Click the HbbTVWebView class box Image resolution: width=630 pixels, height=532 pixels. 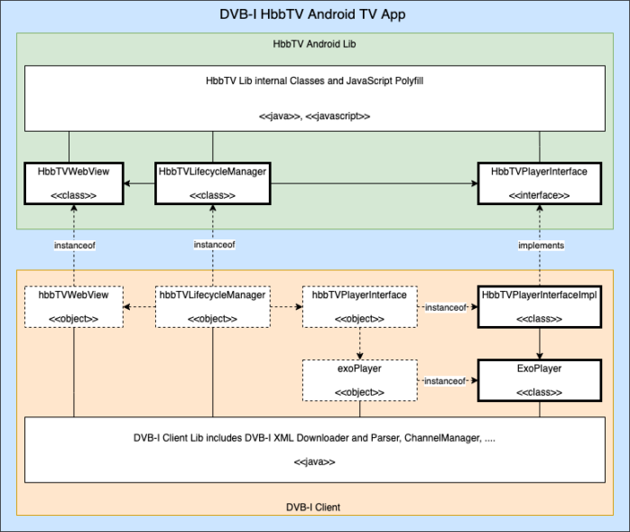(73, 182)
